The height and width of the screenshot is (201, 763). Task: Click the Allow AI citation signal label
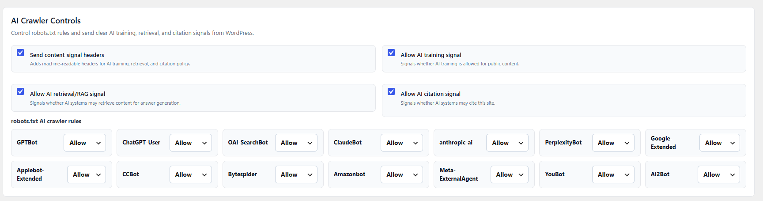pos(431,94)
